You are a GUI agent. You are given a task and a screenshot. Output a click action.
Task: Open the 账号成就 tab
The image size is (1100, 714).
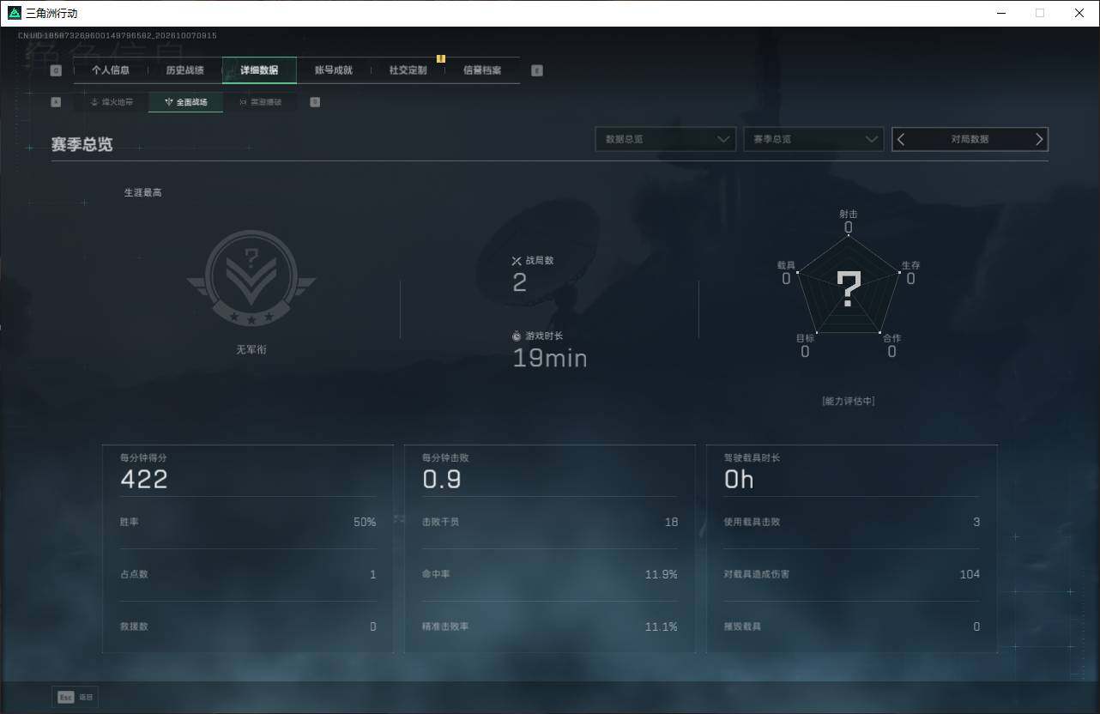click(334, 70)
